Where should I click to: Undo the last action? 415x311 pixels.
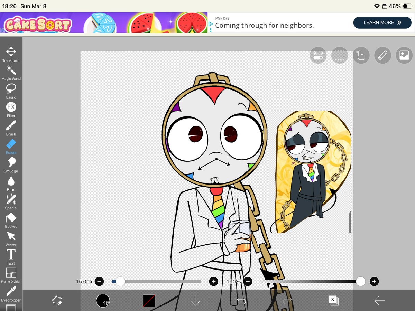(x=241, y=301)
